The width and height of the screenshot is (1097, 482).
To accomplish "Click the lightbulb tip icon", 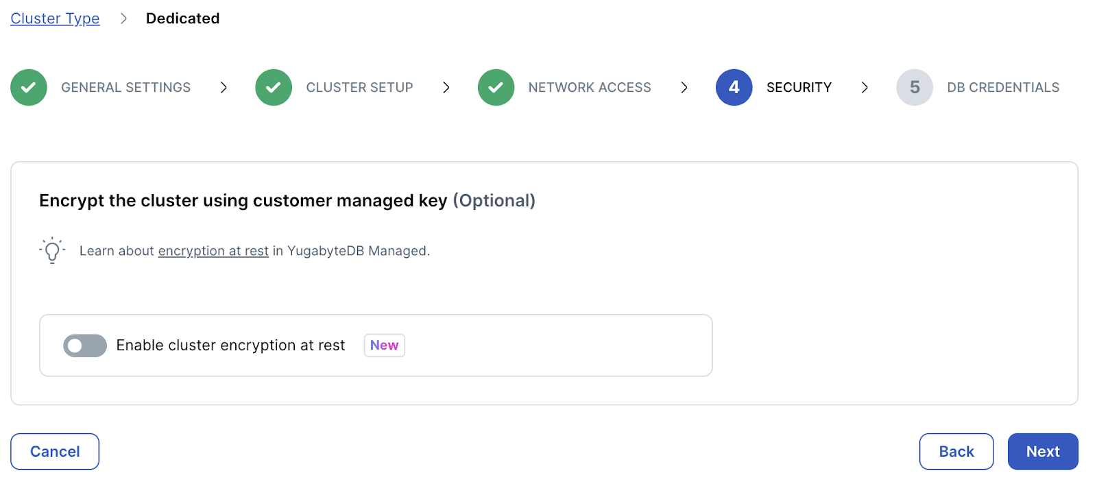I will [x=52, y=250].
